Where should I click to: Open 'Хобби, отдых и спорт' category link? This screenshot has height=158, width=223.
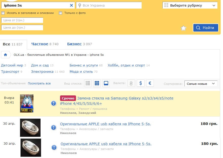click(126, 65)
